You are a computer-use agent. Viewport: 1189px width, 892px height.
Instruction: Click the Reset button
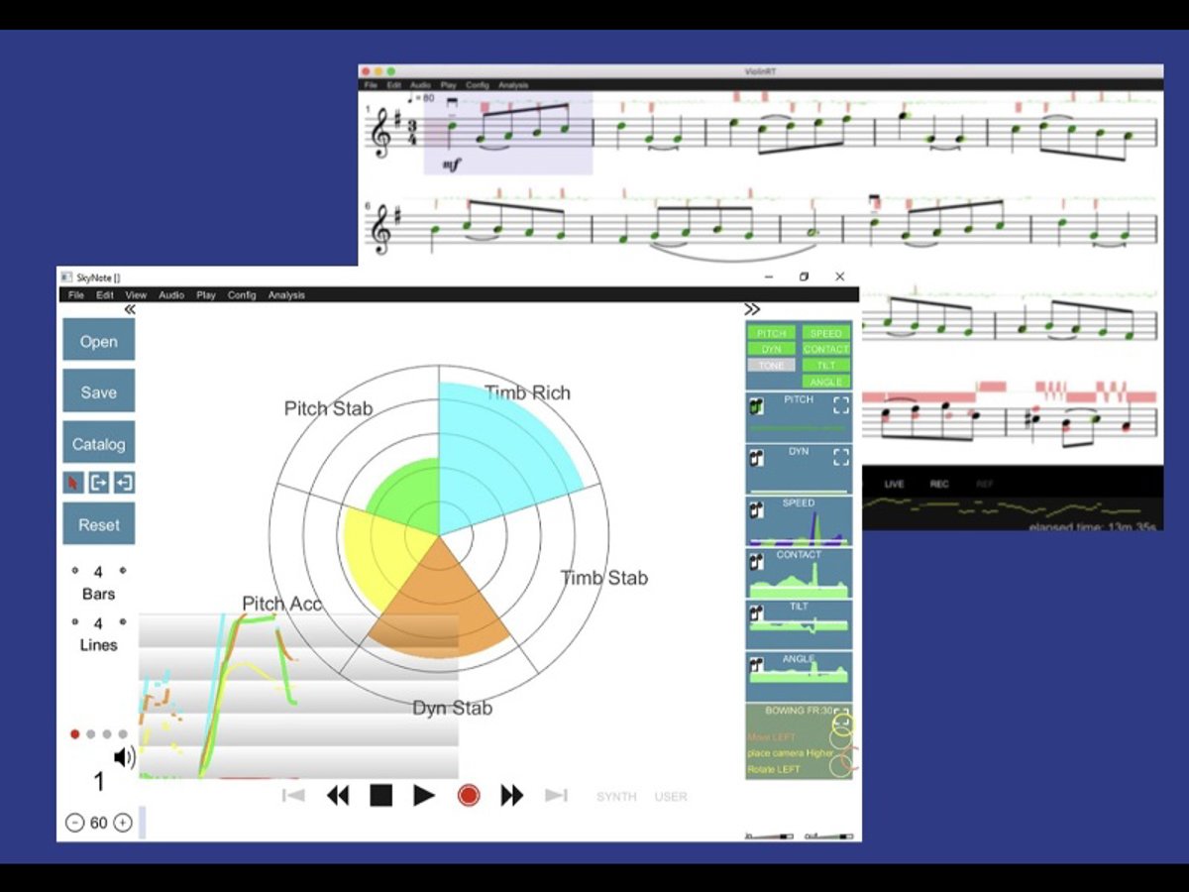pyautogui.click(x=99, y=524)
